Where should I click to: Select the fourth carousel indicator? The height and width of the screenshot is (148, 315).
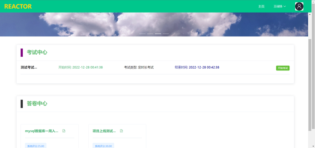(x=166, y=34)
